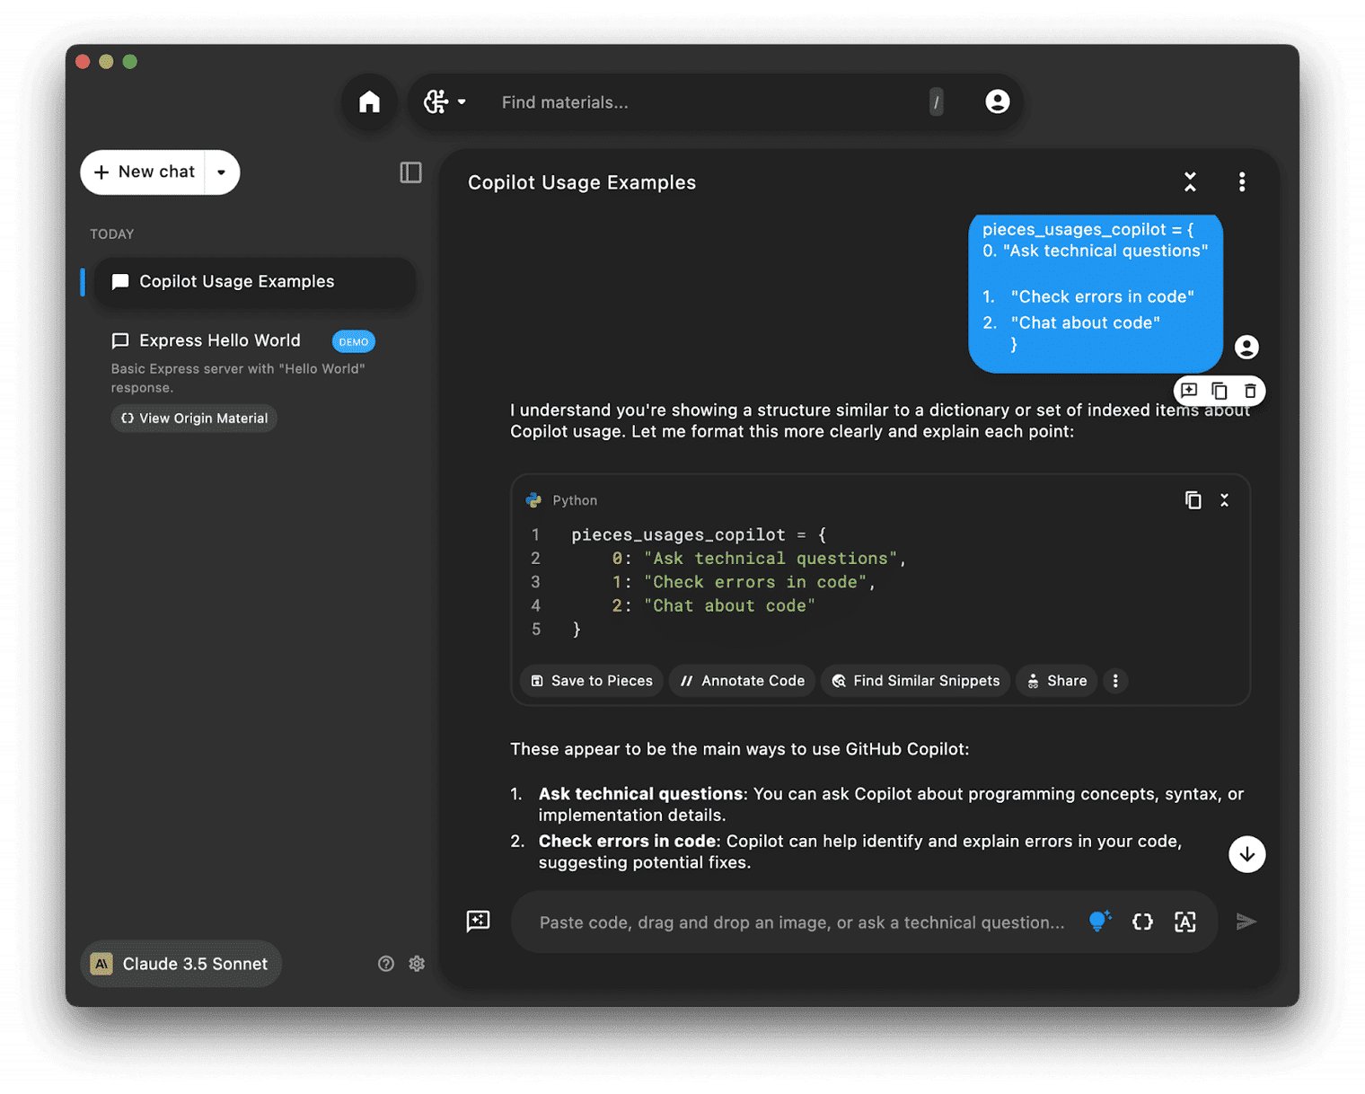The image size is (1365, 1094).
Task: Click the DEMO badge
Action: [x=354, y=341]
